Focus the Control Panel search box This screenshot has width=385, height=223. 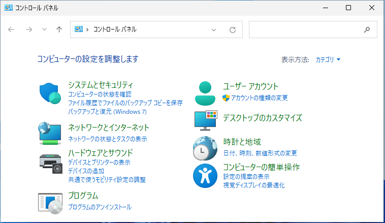pos(313,29)
